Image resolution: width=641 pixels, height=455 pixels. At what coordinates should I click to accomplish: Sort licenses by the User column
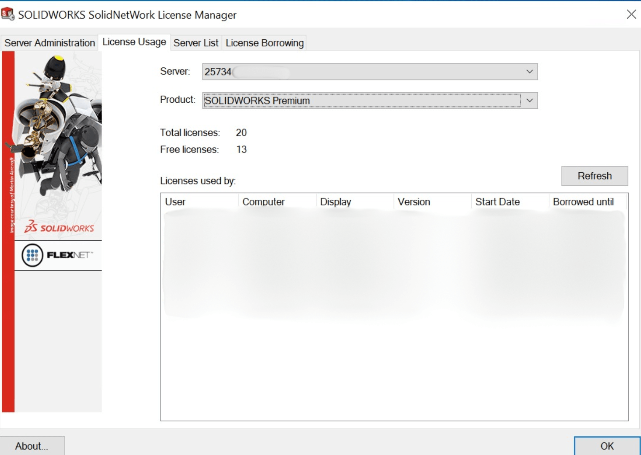coord(198,201)
